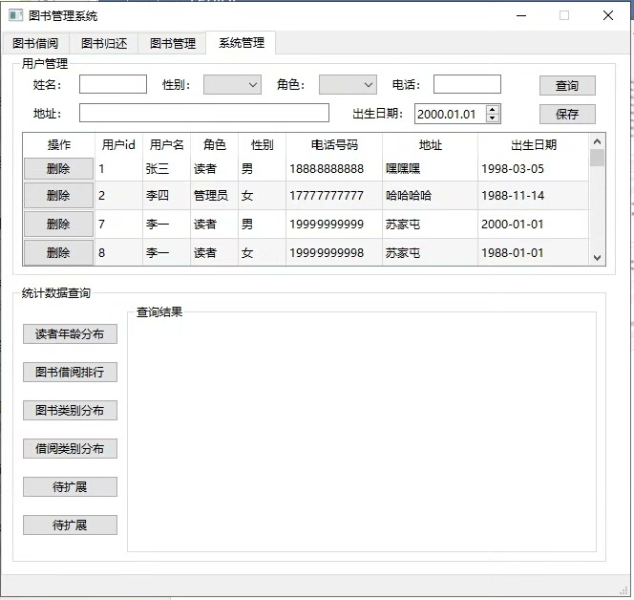Select birth date cell 1998-03-05
Image resolution: width=634 pixels, height=600 pixels.
pos(534,168)
